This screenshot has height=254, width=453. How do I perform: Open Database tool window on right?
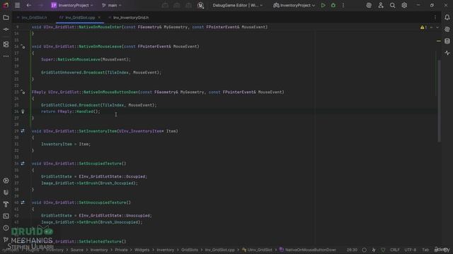coord(447,41)
